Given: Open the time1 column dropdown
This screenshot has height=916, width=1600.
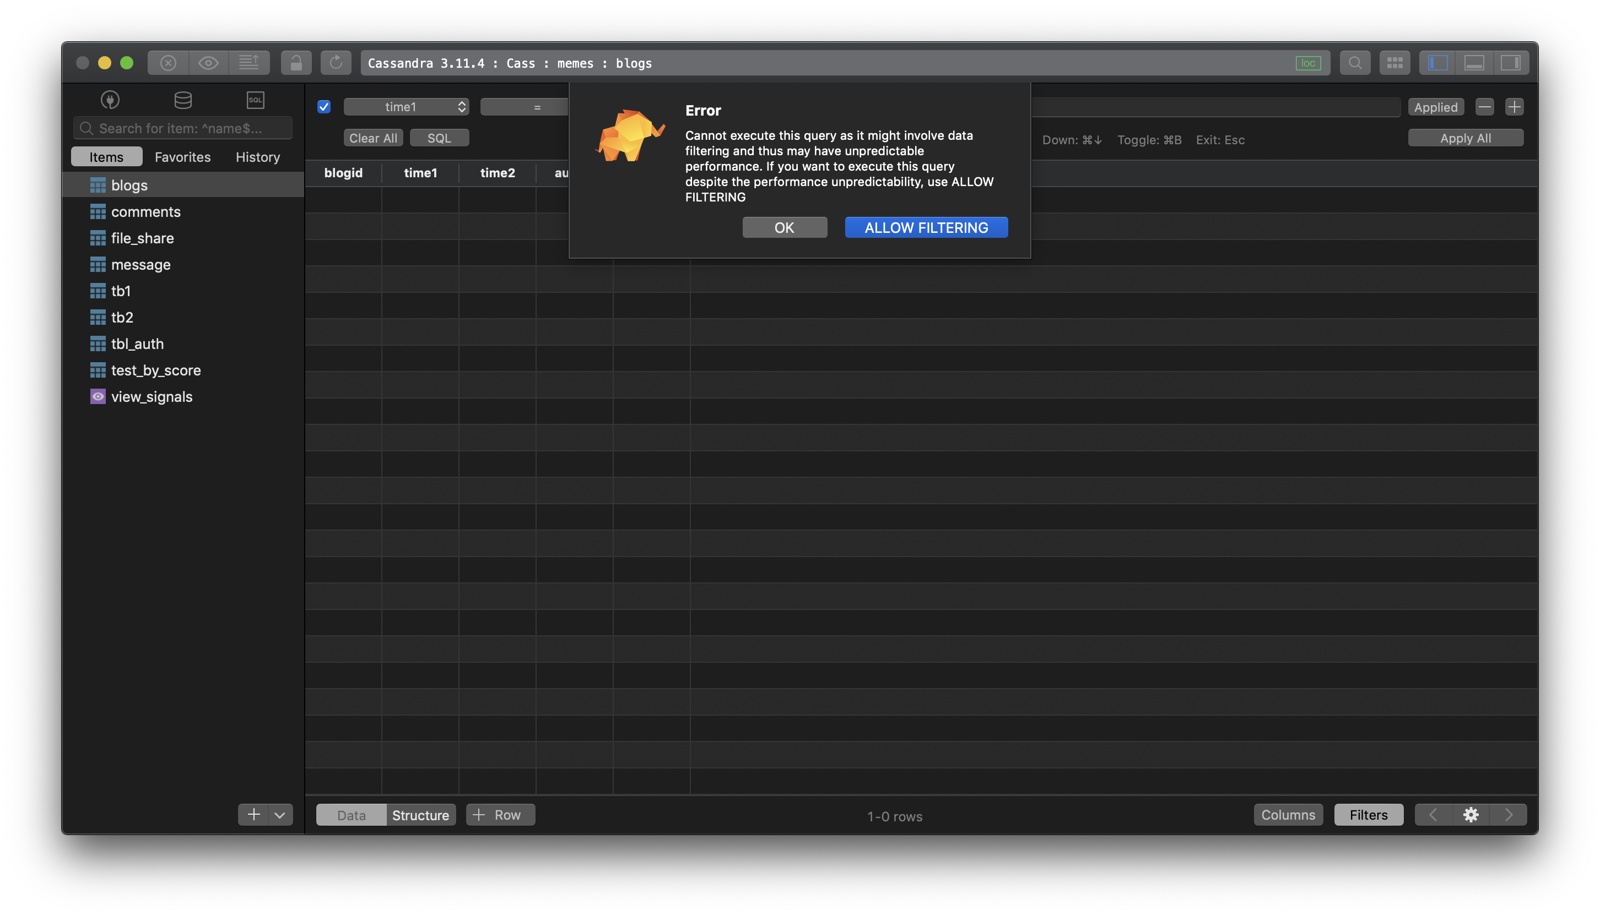Looking at the screenshot, I should tap(406, 106).
